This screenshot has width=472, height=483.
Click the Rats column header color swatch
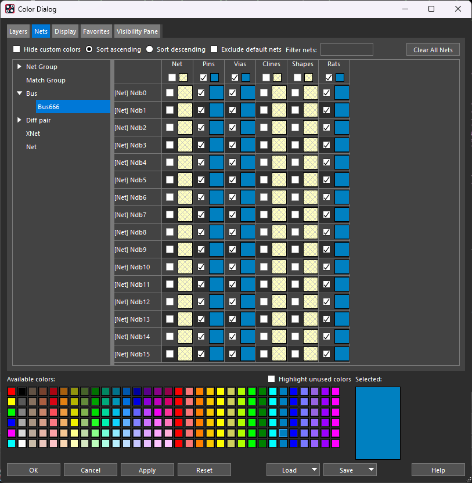(340, 77)
